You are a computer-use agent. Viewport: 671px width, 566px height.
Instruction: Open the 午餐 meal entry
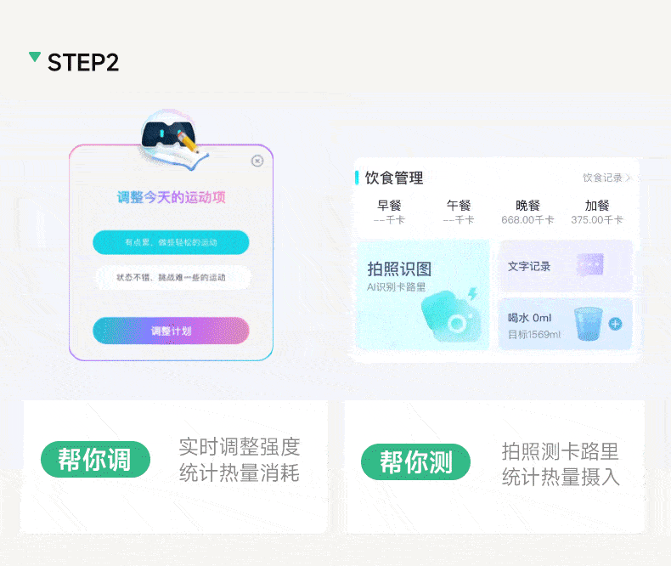459,212
